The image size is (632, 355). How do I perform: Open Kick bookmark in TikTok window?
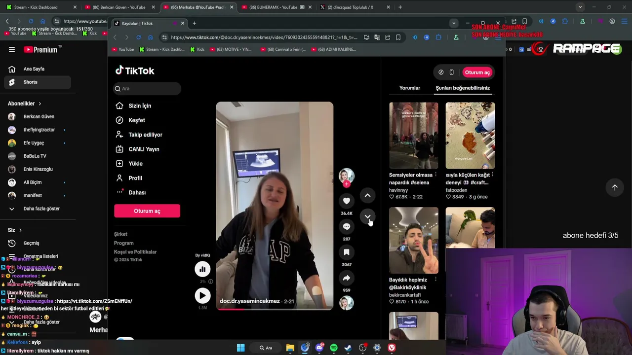coord(197,49)
